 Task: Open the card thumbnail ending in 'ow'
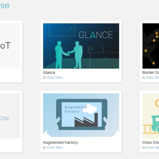click(10, 116)
